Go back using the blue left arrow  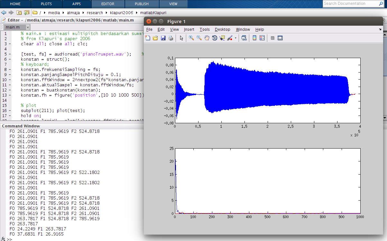[4, 13]
